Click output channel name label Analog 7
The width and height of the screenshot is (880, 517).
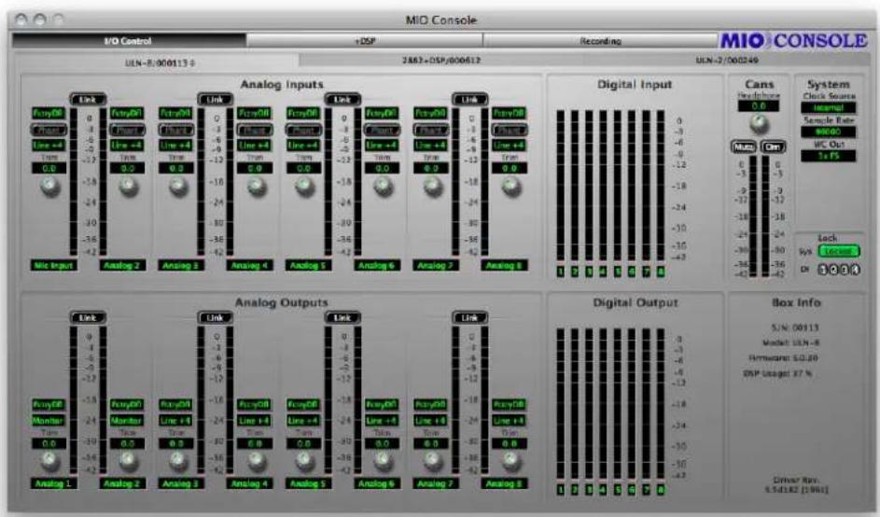(x=435, y=483)
